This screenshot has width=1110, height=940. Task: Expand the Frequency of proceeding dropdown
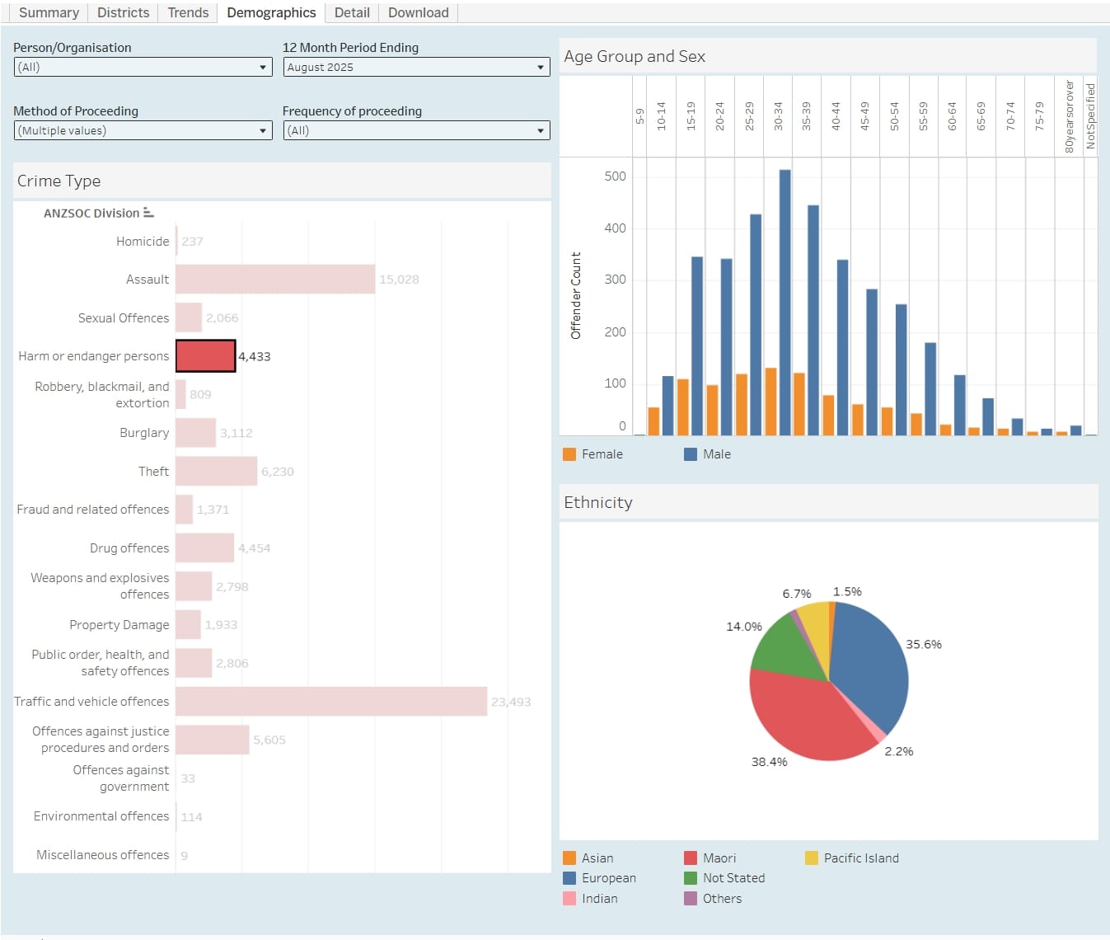pos(416,131)
